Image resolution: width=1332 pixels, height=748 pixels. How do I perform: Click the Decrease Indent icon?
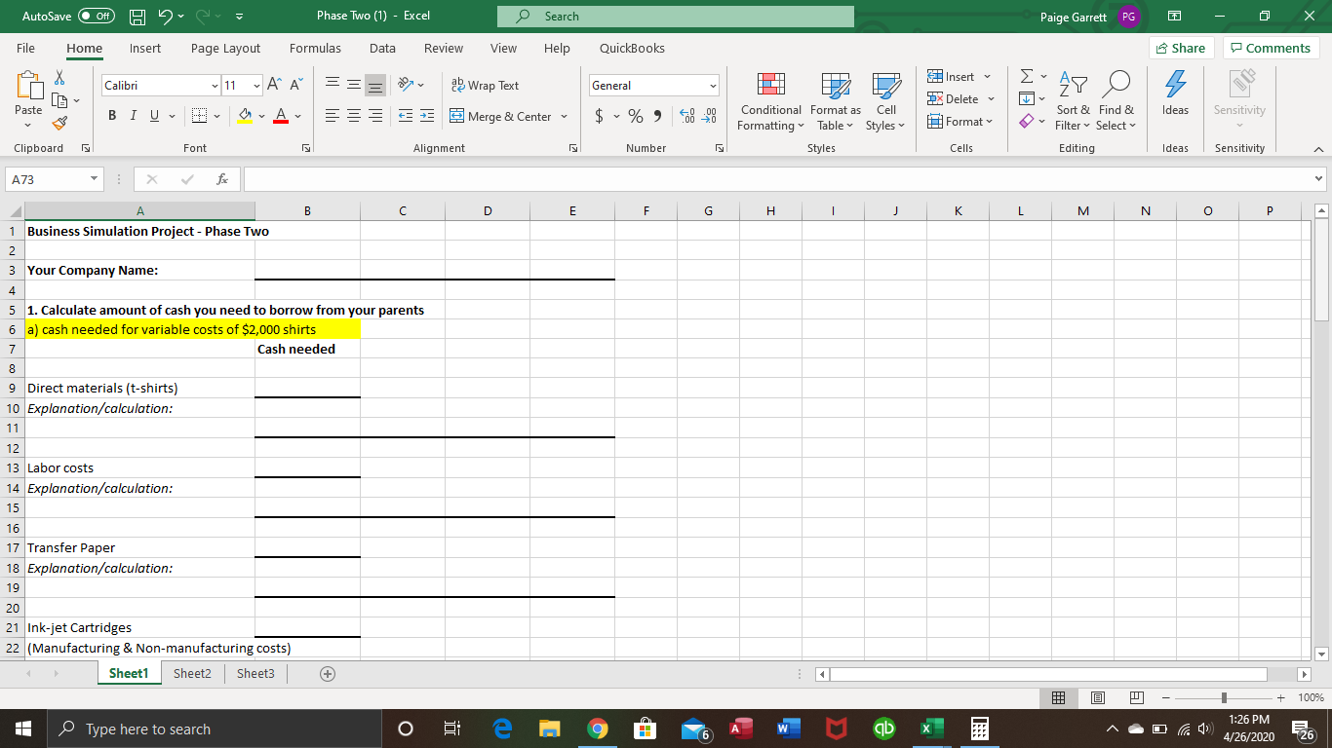click(408, 117)
